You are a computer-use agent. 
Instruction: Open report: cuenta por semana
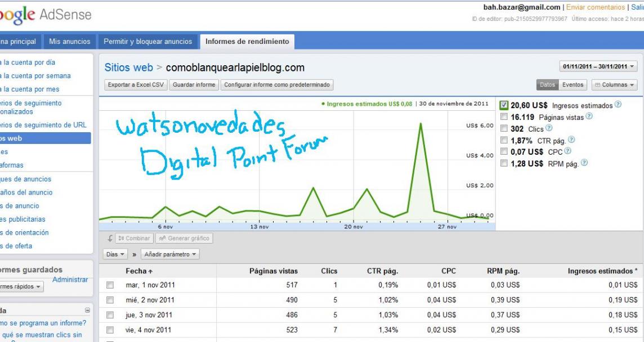(x=35, y=76)
